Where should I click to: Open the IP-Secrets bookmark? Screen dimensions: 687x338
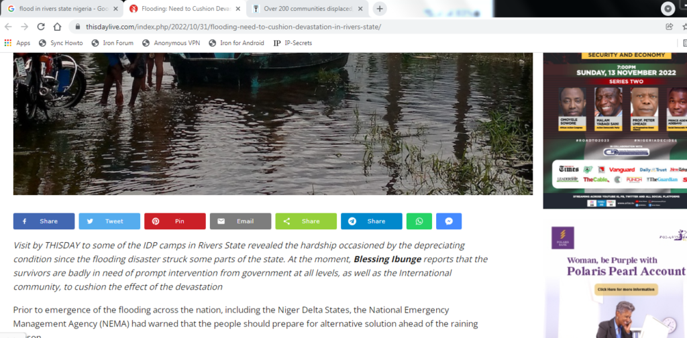293,43
